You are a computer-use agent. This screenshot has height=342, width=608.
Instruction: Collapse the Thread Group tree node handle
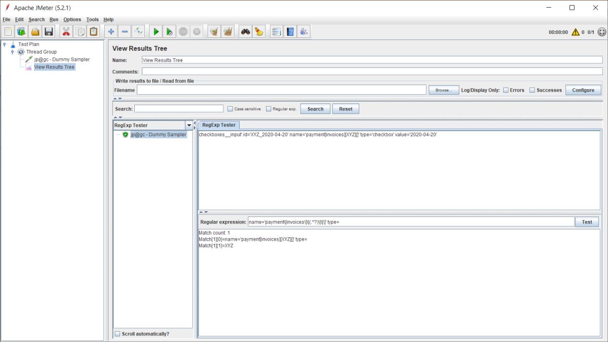click(13, 52)
